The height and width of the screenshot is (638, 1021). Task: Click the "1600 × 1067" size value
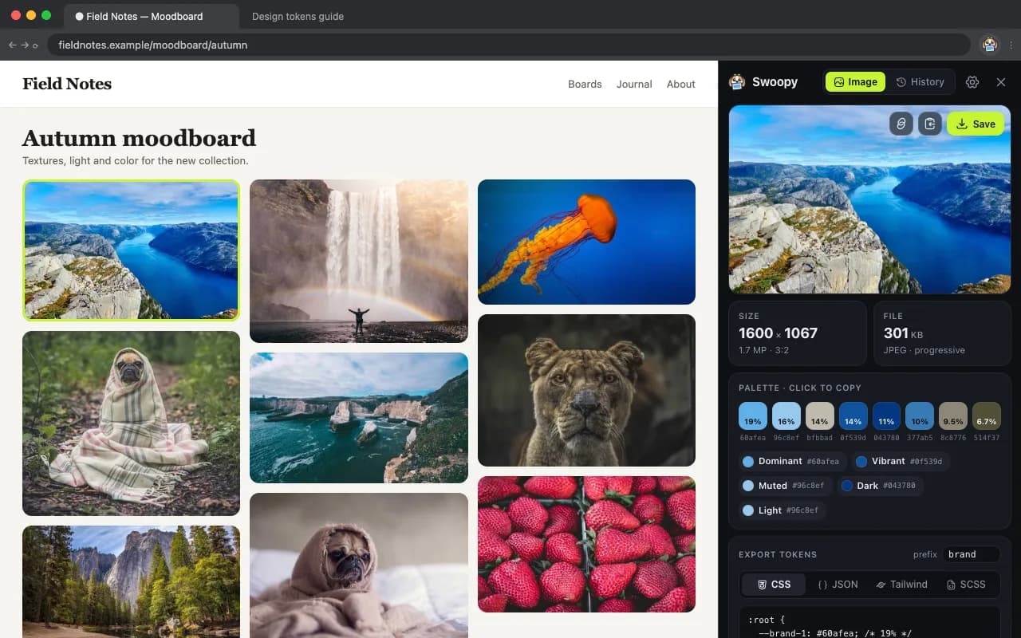tap(778, 333)
